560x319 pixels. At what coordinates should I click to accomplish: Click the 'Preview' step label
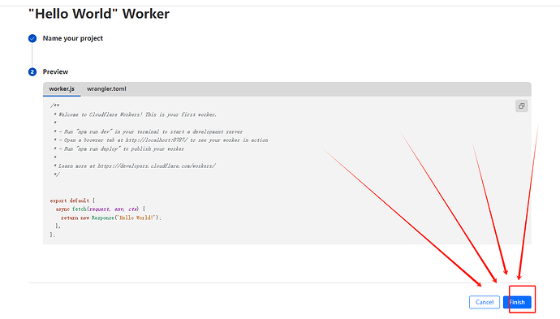pos(55,71)
